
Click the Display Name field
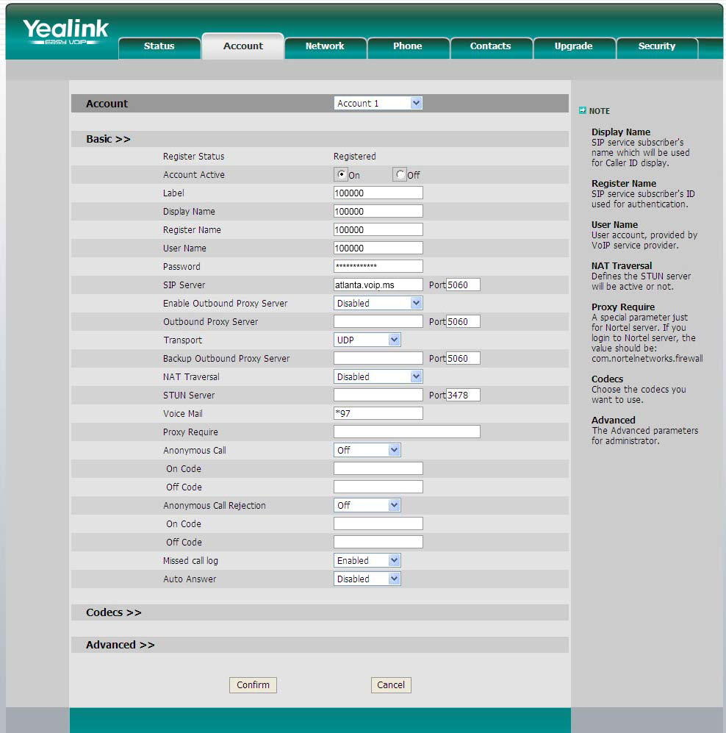[x=378, y=211]
